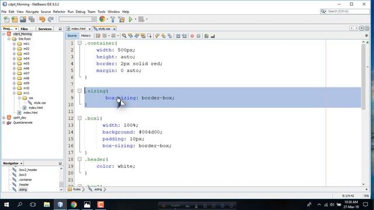Click the Redo toolbar icon
The width and height of the screenshot is (374, 210).
click(51, 19)
